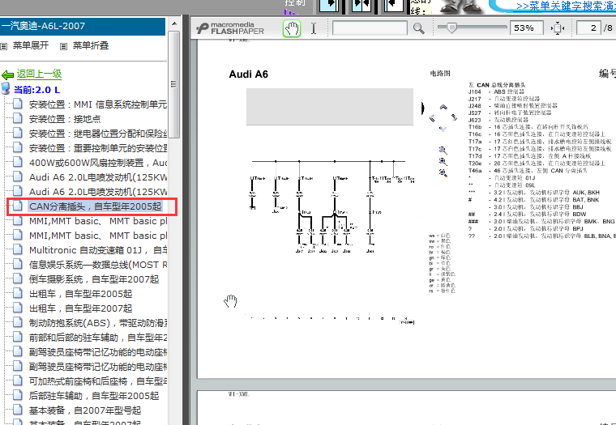
Task: Open the >>菜单关键字搜索 link
Action: 566,6
